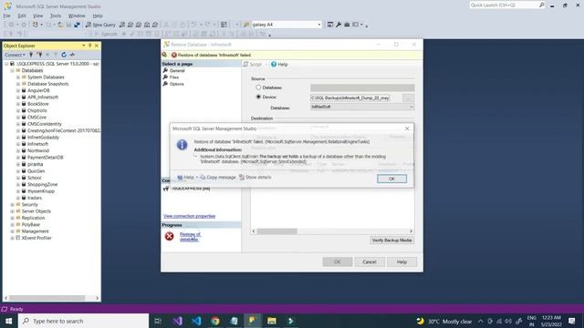Screen dimensions: 584x328
Task: Click the Script button in Restore Database
Action: click(x=253, y=65)
